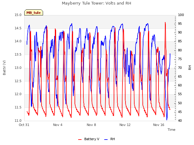
Task: Click the 85 right axis value
Action: pos(180,41)
